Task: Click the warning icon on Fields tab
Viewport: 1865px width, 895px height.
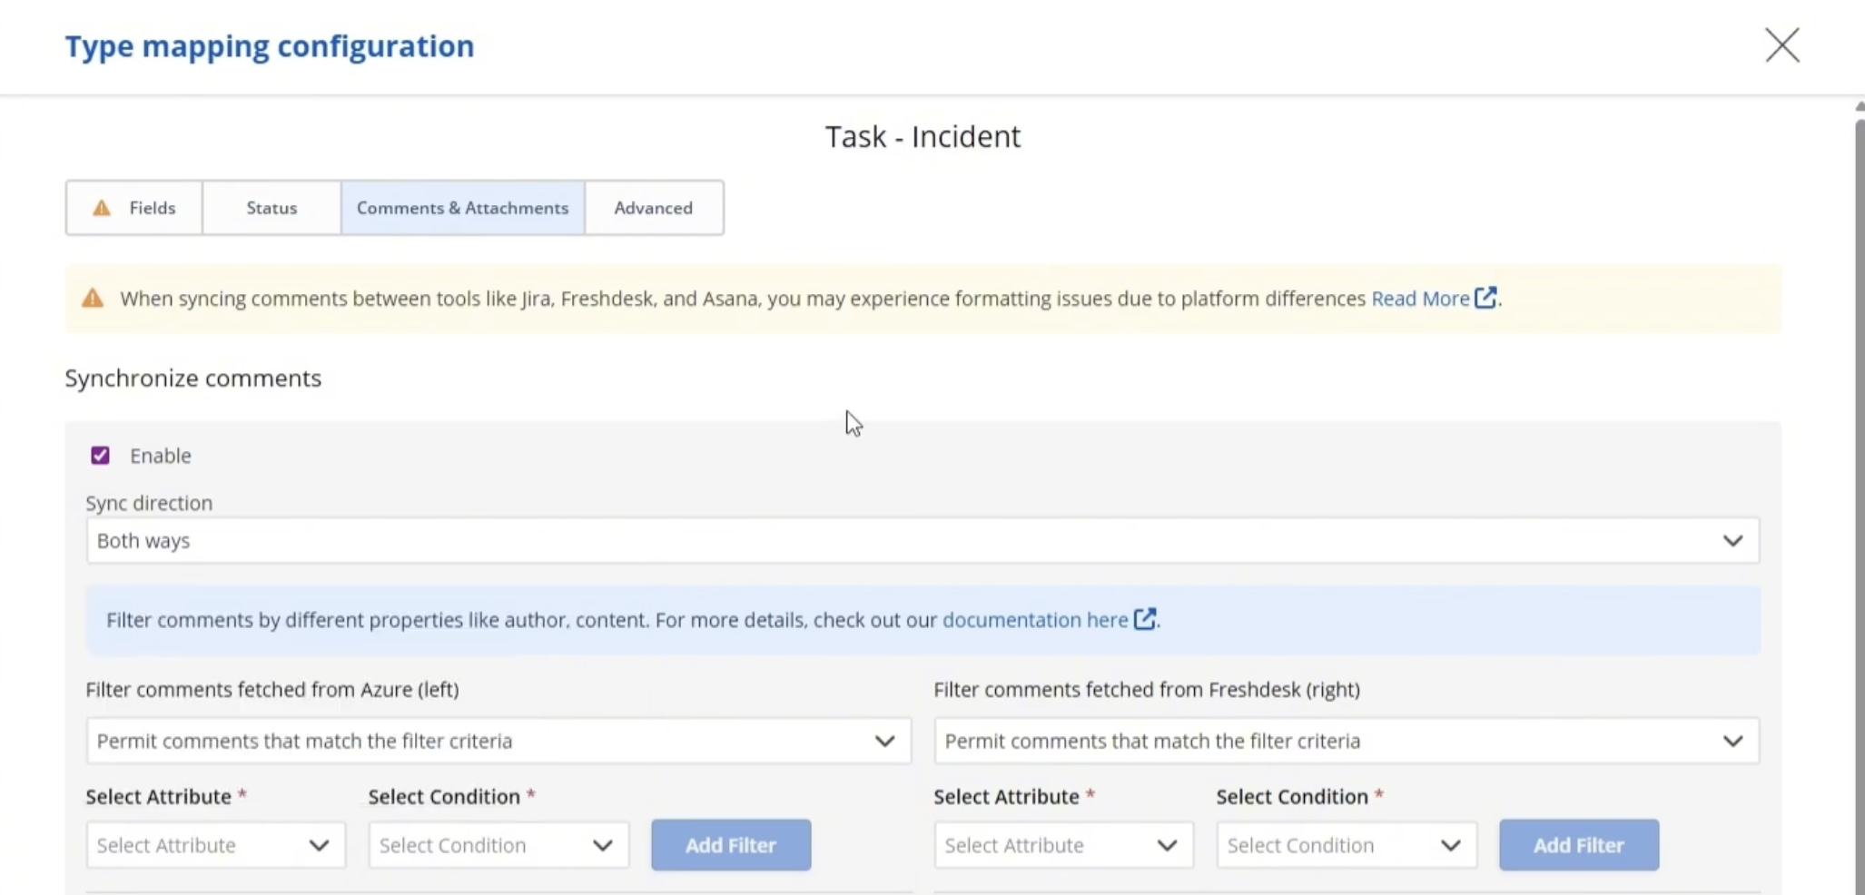Action: tap(102, 208)
